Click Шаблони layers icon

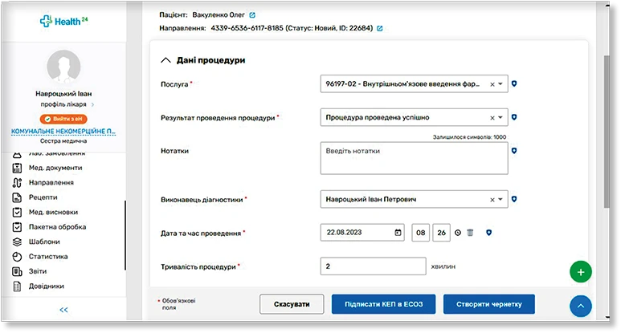(17, 242)
